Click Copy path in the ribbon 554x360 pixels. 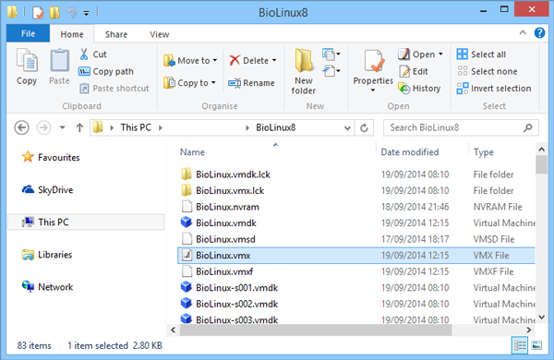[x=106, y=71]
